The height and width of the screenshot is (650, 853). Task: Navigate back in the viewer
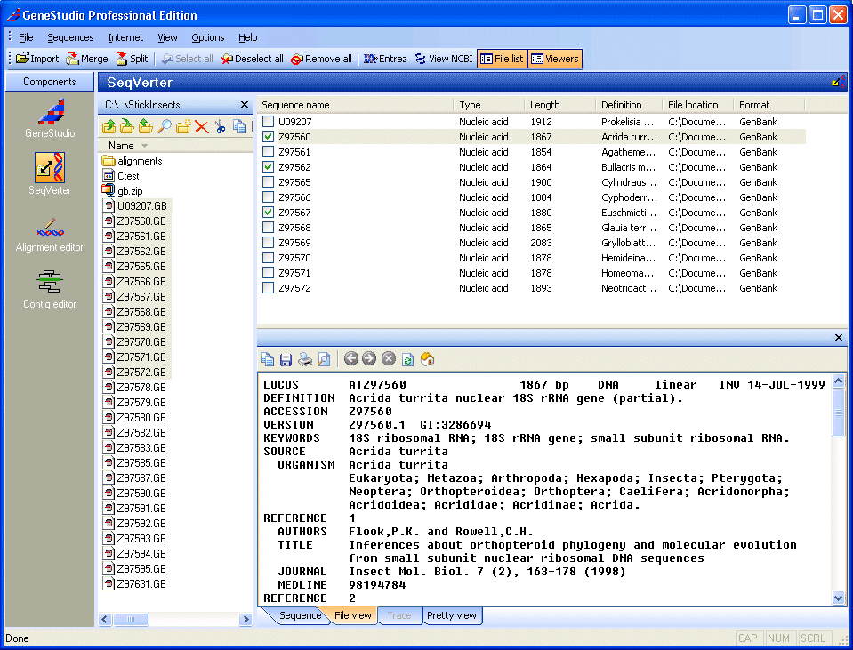(x=351, y=358)
